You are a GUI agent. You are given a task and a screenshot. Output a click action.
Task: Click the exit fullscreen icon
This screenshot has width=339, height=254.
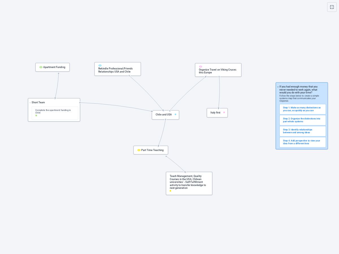(332, 7)
